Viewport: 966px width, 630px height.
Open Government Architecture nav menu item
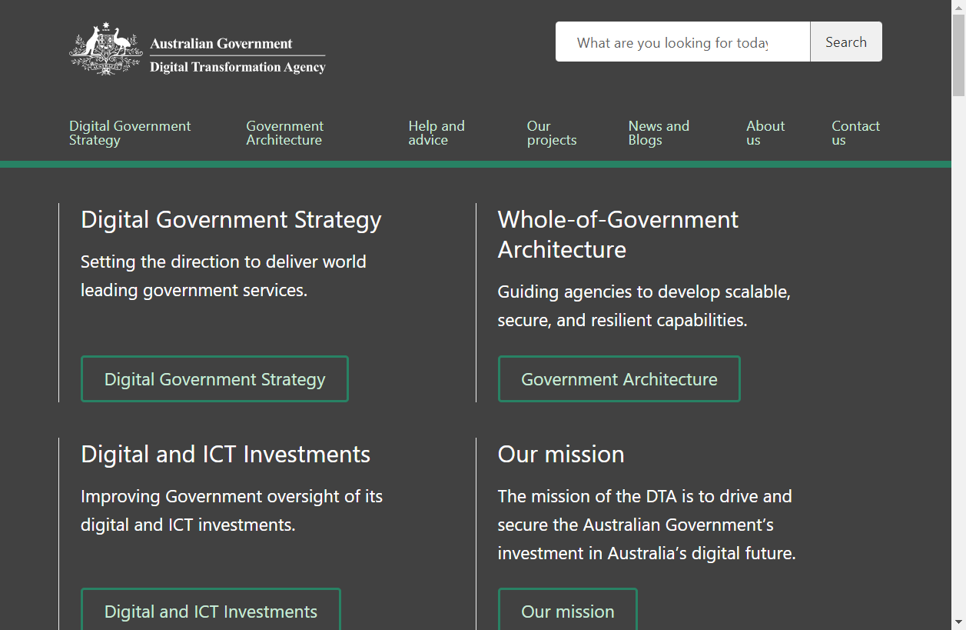(284, 133)
